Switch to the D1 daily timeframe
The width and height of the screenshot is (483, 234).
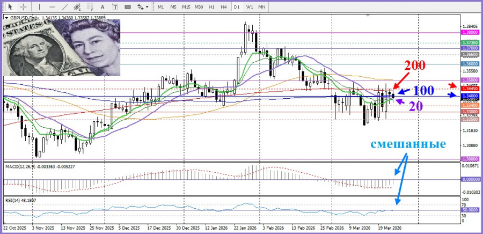coord(237,7)
